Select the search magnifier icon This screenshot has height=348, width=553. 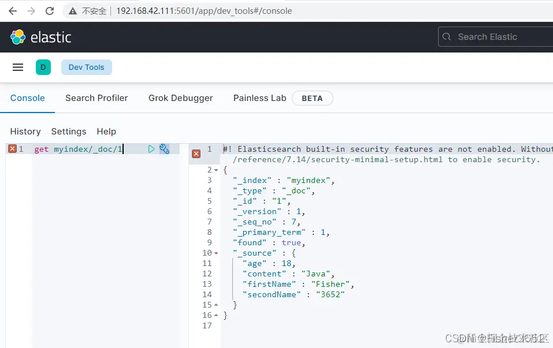pos(447,36)
